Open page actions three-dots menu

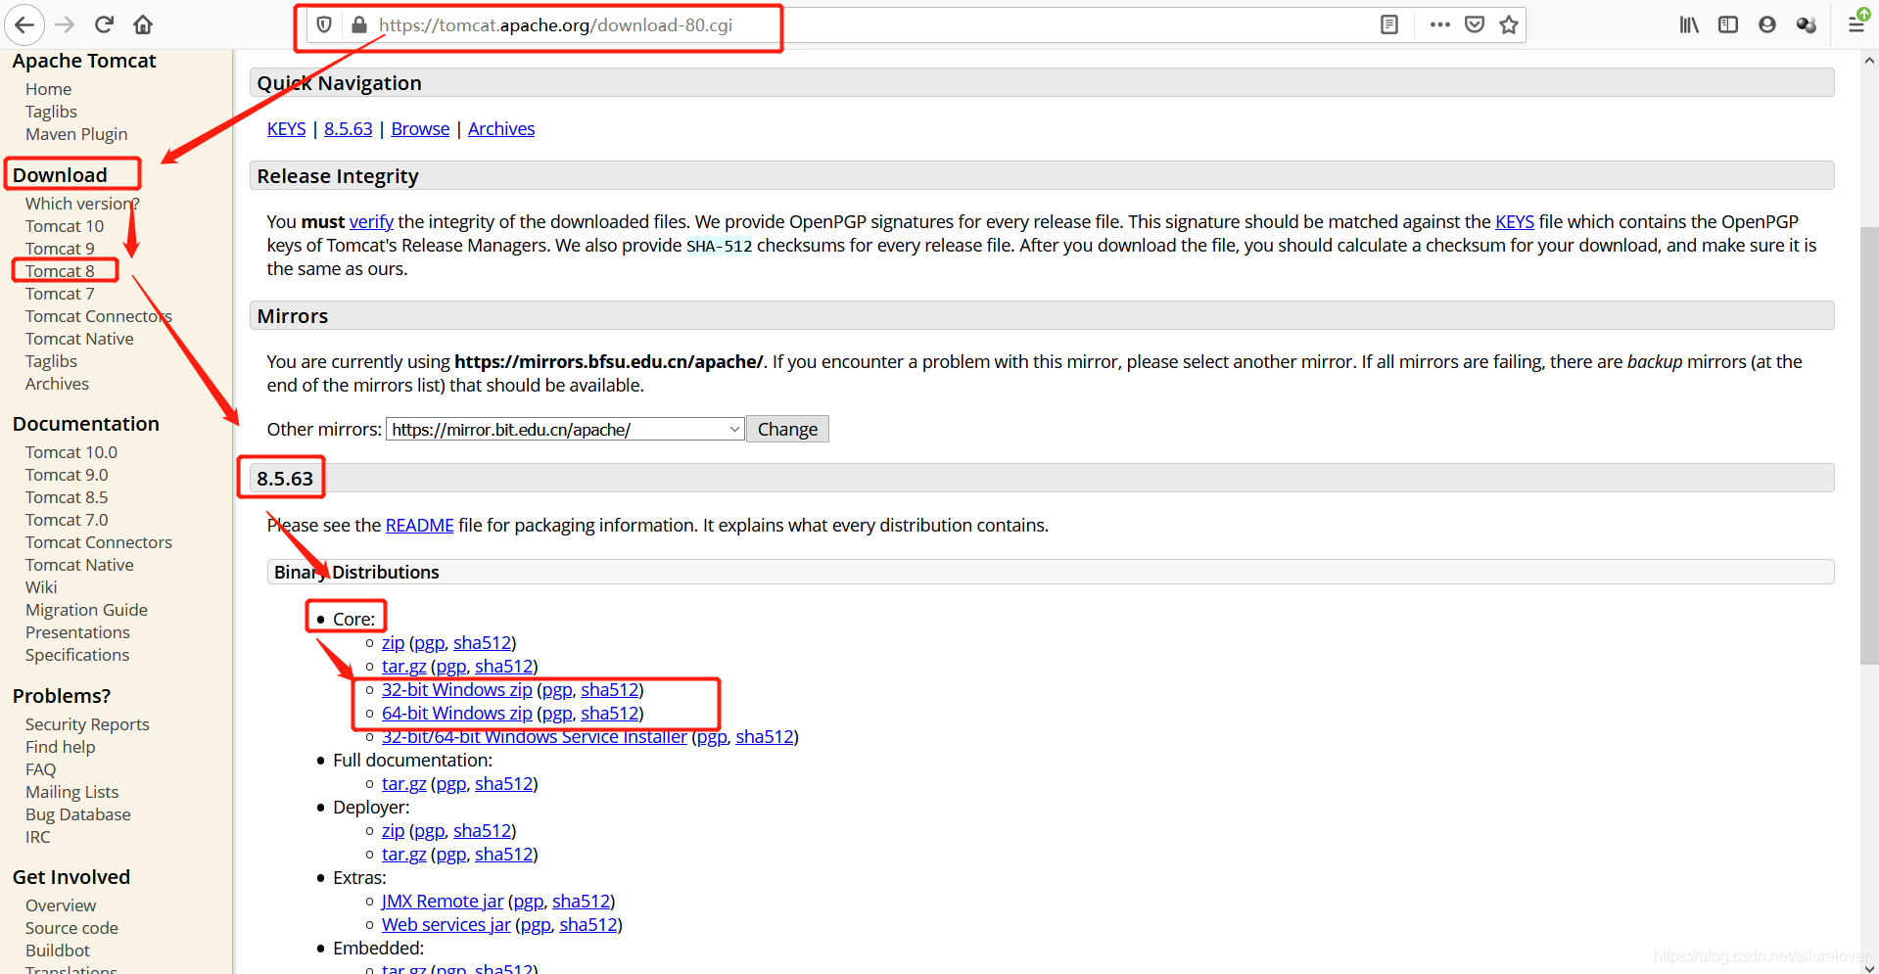[x=1439, y=24]
